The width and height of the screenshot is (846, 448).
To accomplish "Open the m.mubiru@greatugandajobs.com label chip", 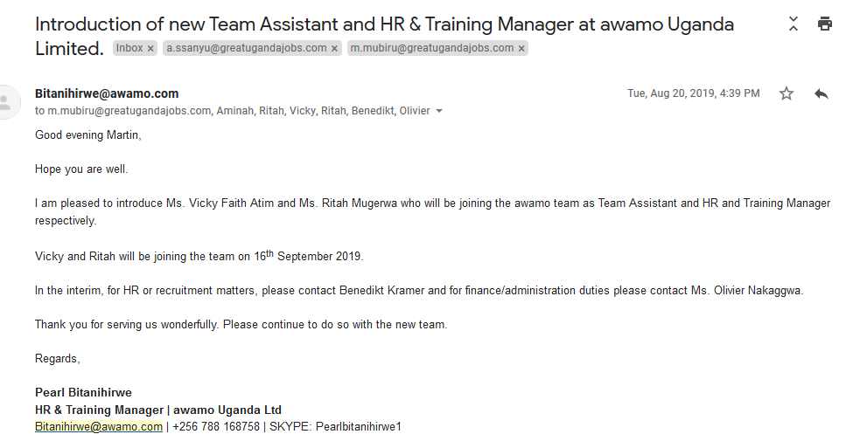I will coord(432,48).
